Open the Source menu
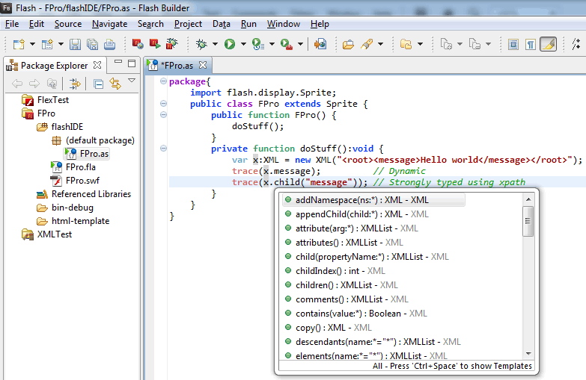 pos(68,24)
